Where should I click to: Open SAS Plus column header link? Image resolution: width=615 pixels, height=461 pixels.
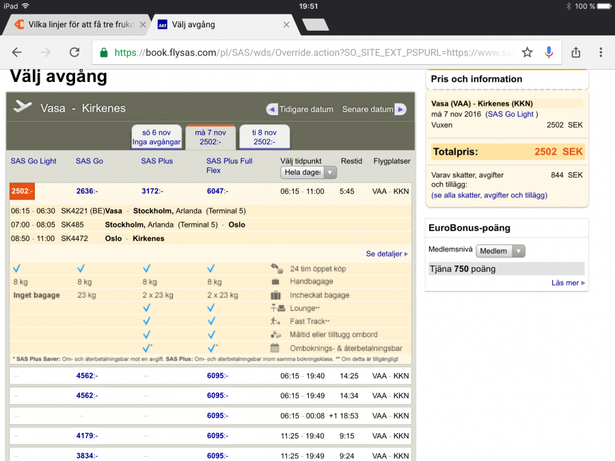click(x=157, y=161)
